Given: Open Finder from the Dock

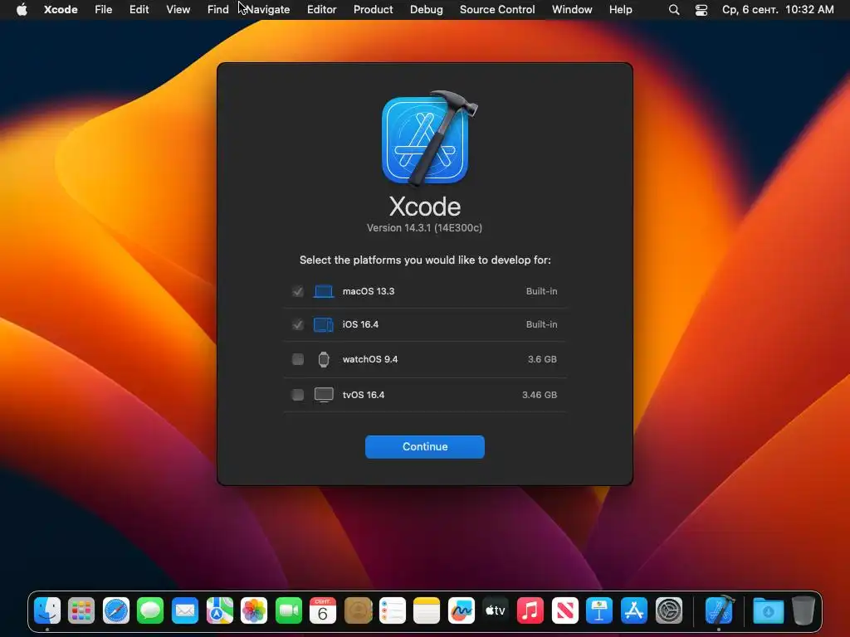Looking at the screenshot, I should coord(47,611).
